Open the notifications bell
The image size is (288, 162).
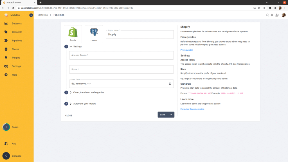[x=272, y=15]
